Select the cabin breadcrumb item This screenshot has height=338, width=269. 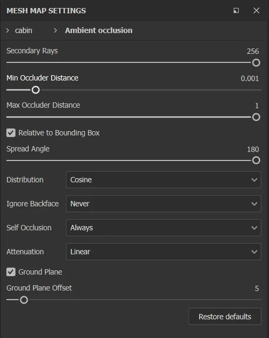(x=23, y=30)
